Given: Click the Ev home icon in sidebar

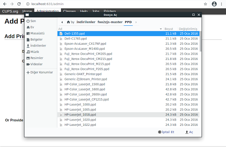Looking at the screenshot, I should [x=28, y=27].
